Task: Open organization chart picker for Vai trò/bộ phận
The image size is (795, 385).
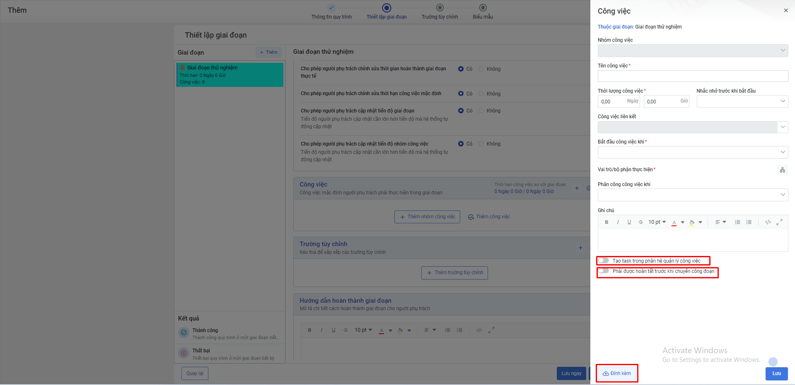Action: (782, 170)
